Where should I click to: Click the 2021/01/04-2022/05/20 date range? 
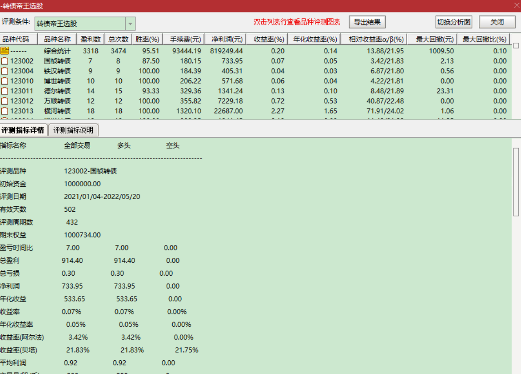(102, 197)
